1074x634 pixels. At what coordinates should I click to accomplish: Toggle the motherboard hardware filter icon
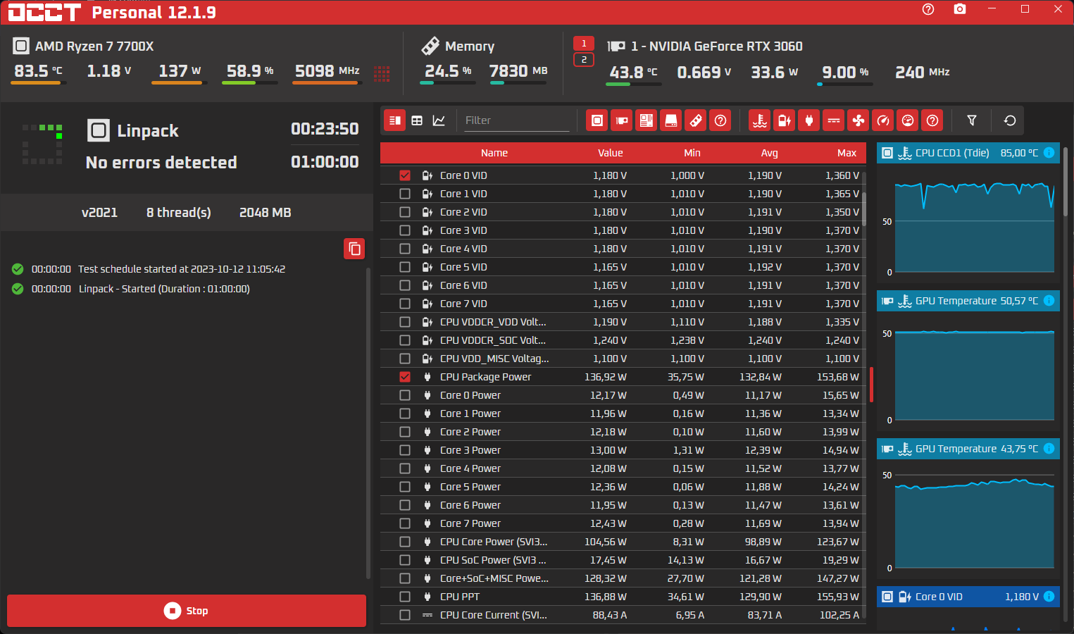(647, 120)
